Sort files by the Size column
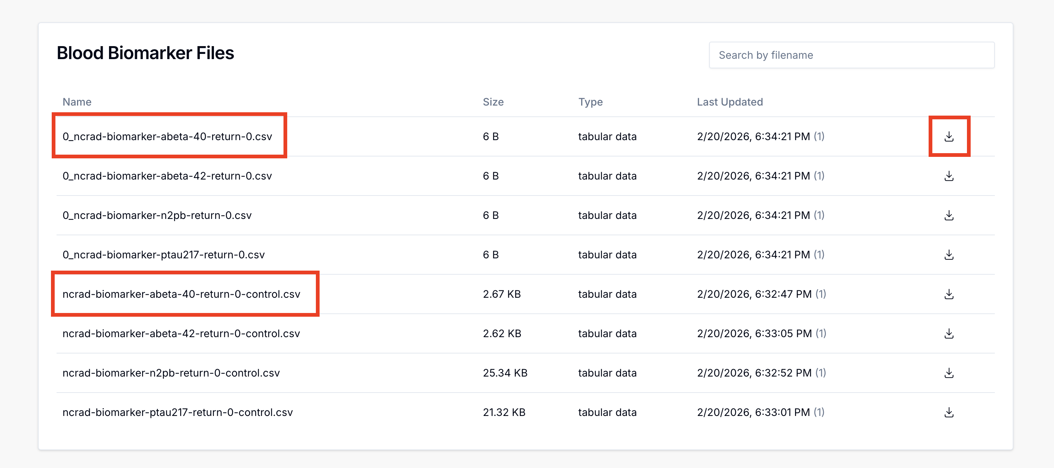1054x468 pixels. point(493,102)
